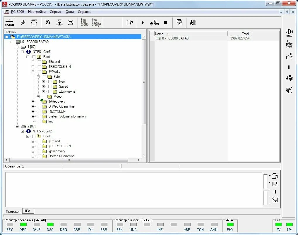Viewport: 298px width, 235px height.
Task: Click the power plug icon in sidebar
Action: coord(289,56)
